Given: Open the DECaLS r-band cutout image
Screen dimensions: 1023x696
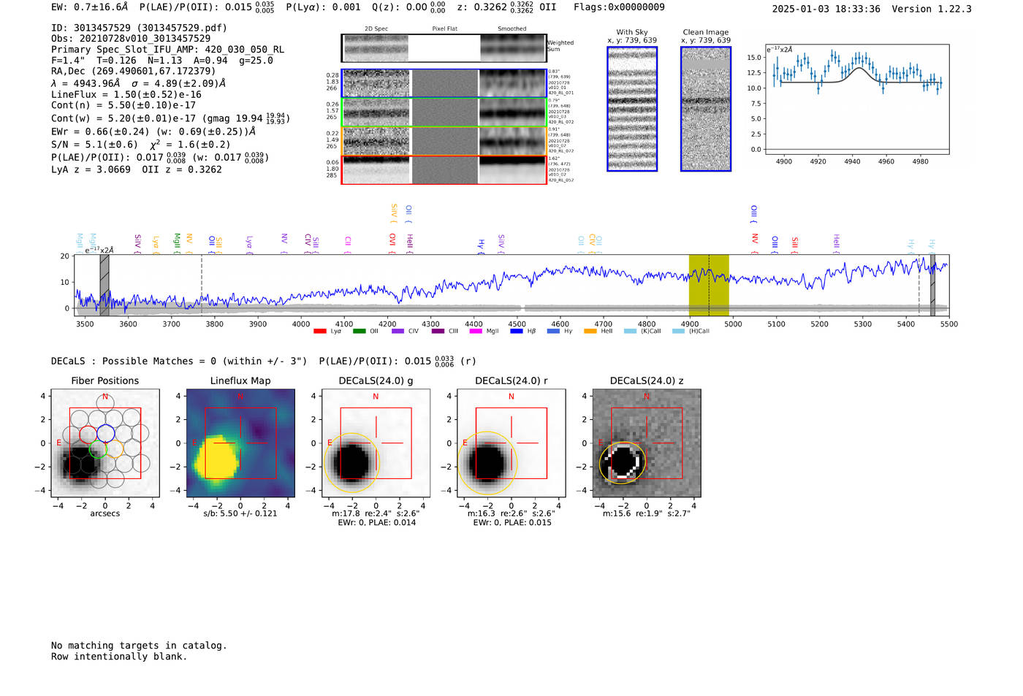Looking at the screenshot, I should (512, 443).
